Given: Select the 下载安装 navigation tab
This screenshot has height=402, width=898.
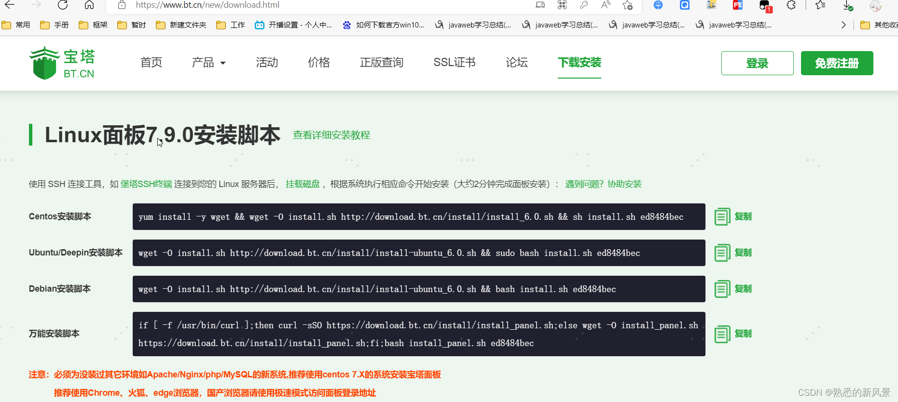Looking at the screenshot, I should [580, 63].
